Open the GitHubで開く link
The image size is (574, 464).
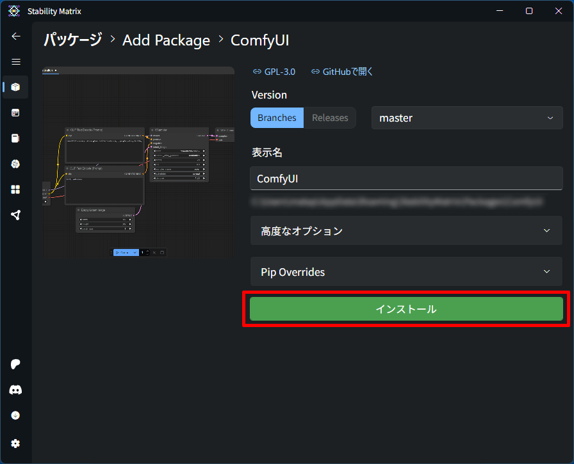[x=342, y=72]
